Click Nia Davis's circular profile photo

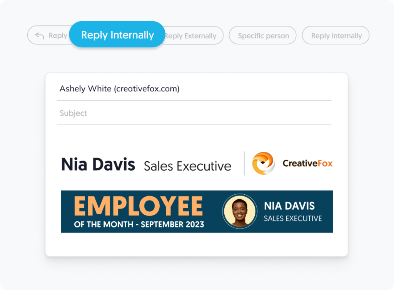[x=239, y=212]
